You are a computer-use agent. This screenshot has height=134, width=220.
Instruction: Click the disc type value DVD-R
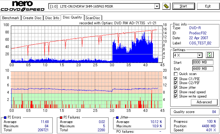point(195,28)
